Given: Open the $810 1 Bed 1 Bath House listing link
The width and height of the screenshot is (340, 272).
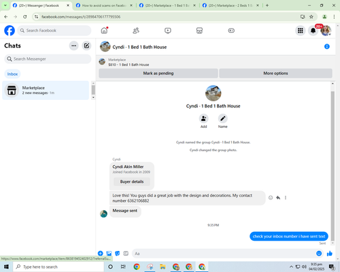Looking at the screenshot, I should (129, 65).
